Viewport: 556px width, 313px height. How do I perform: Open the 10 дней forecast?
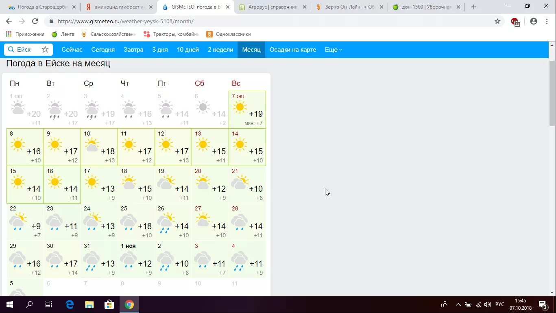coord(188,50)
